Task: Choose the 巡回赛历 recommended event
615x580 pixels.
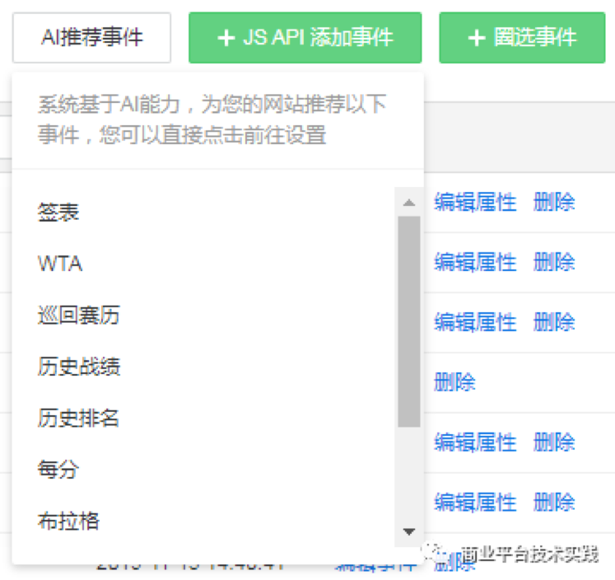Action: 79,315
